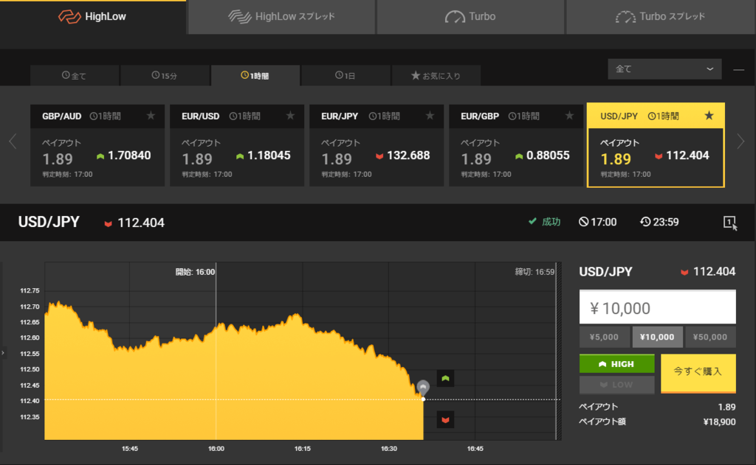Click the green up arrow beside 1.70840
Screen dimensions: 756x465
click(100, 156)
